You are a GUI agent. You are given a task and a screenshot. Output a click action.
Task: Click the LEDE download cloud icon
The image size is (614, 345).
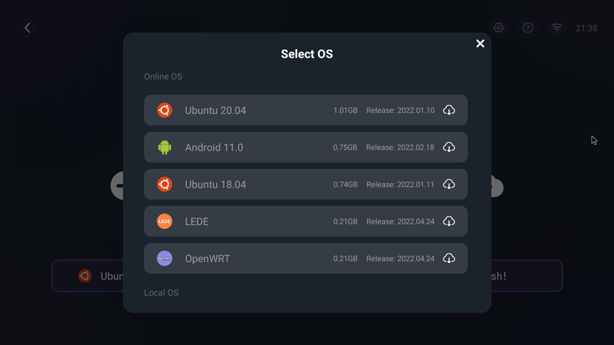(x=449, y=221)
